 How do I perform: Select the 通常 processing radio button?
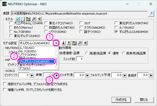pyautogui.click(x=110, y=53)
